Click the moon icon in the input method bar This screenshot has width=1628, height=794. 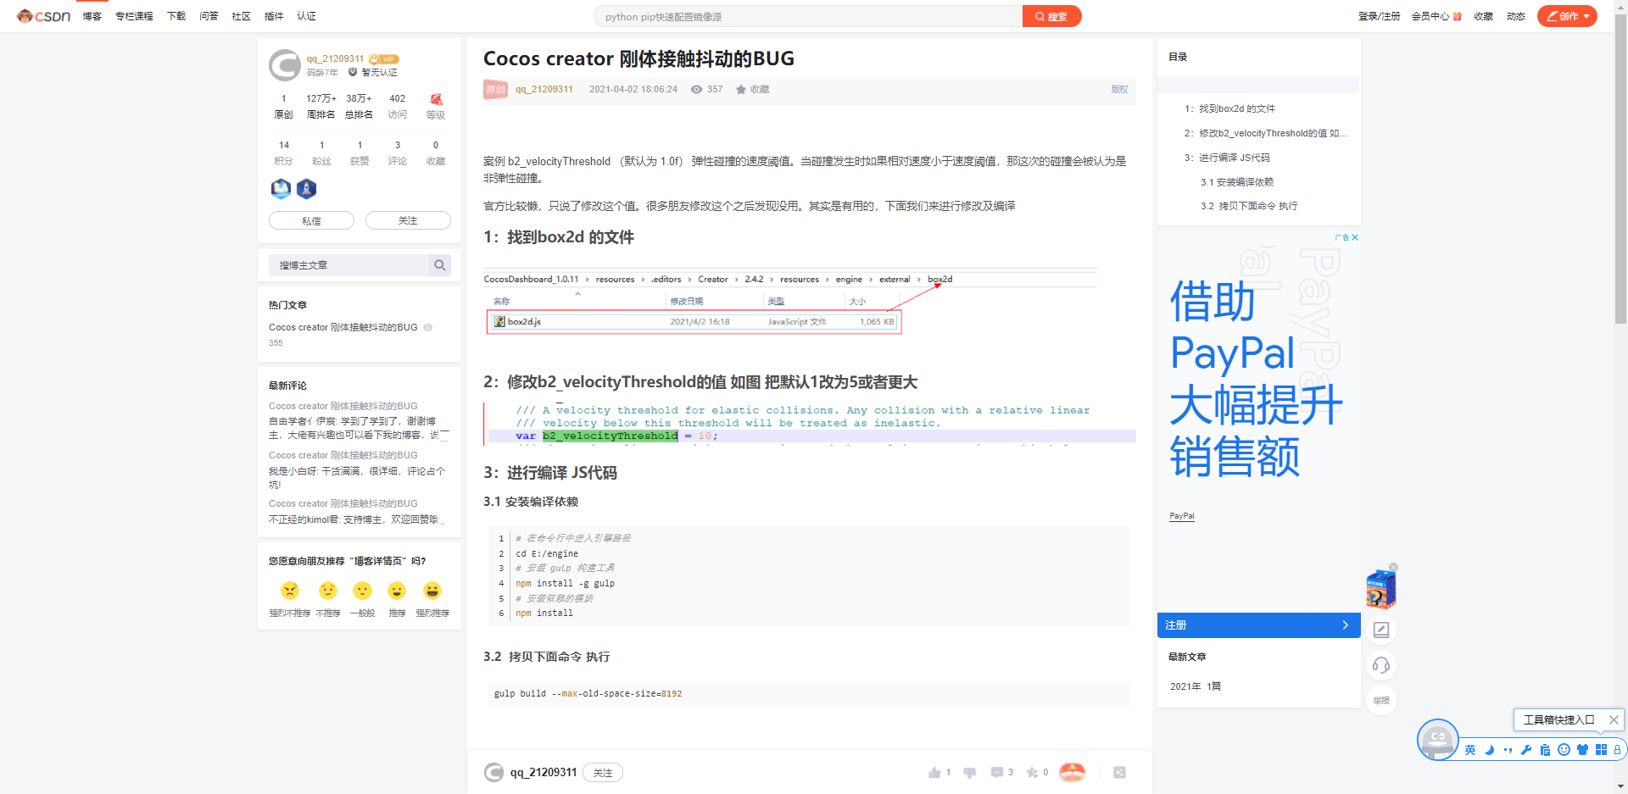[1489, 750]
